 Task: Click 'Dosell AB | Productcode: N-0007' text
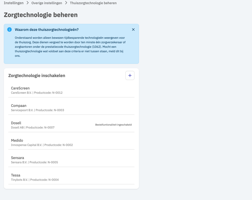(x=33, y=128)
